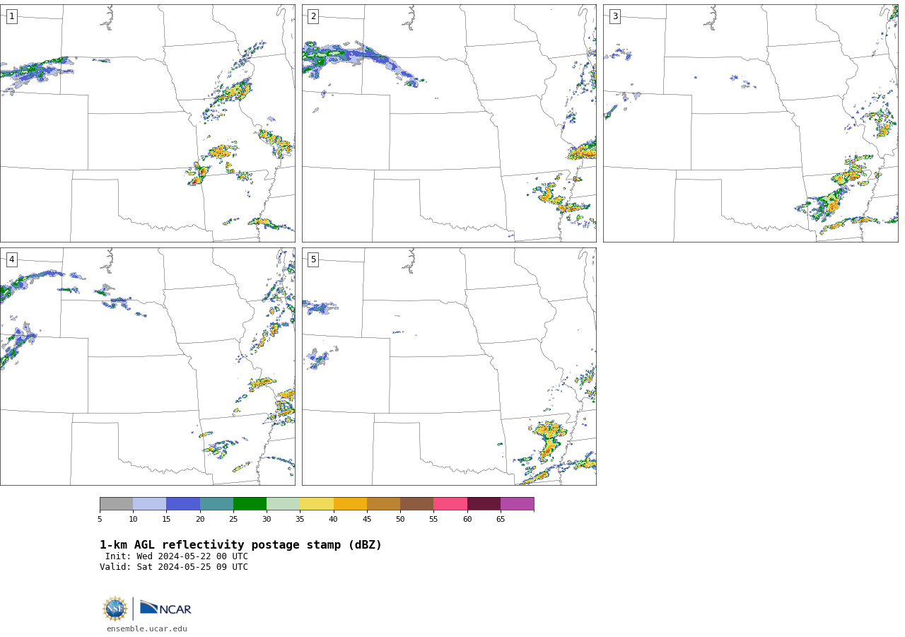
Task: Click the colorbar tick label 35
Action: tap(300, 520)
